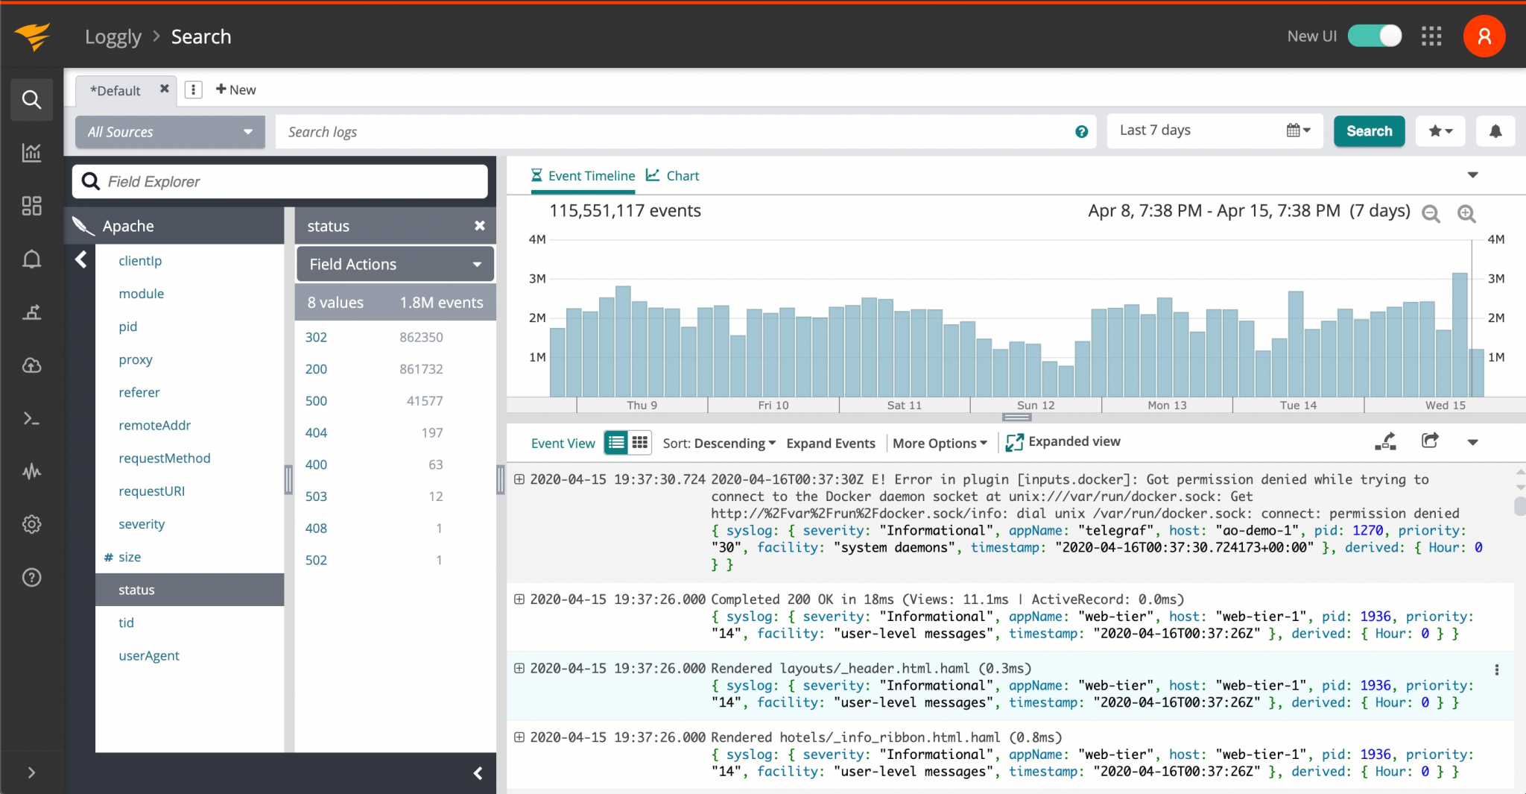The image size is (1526, 794).
Task: Click the Search button
Action: pyautogui.click(x=1368, y=130)
